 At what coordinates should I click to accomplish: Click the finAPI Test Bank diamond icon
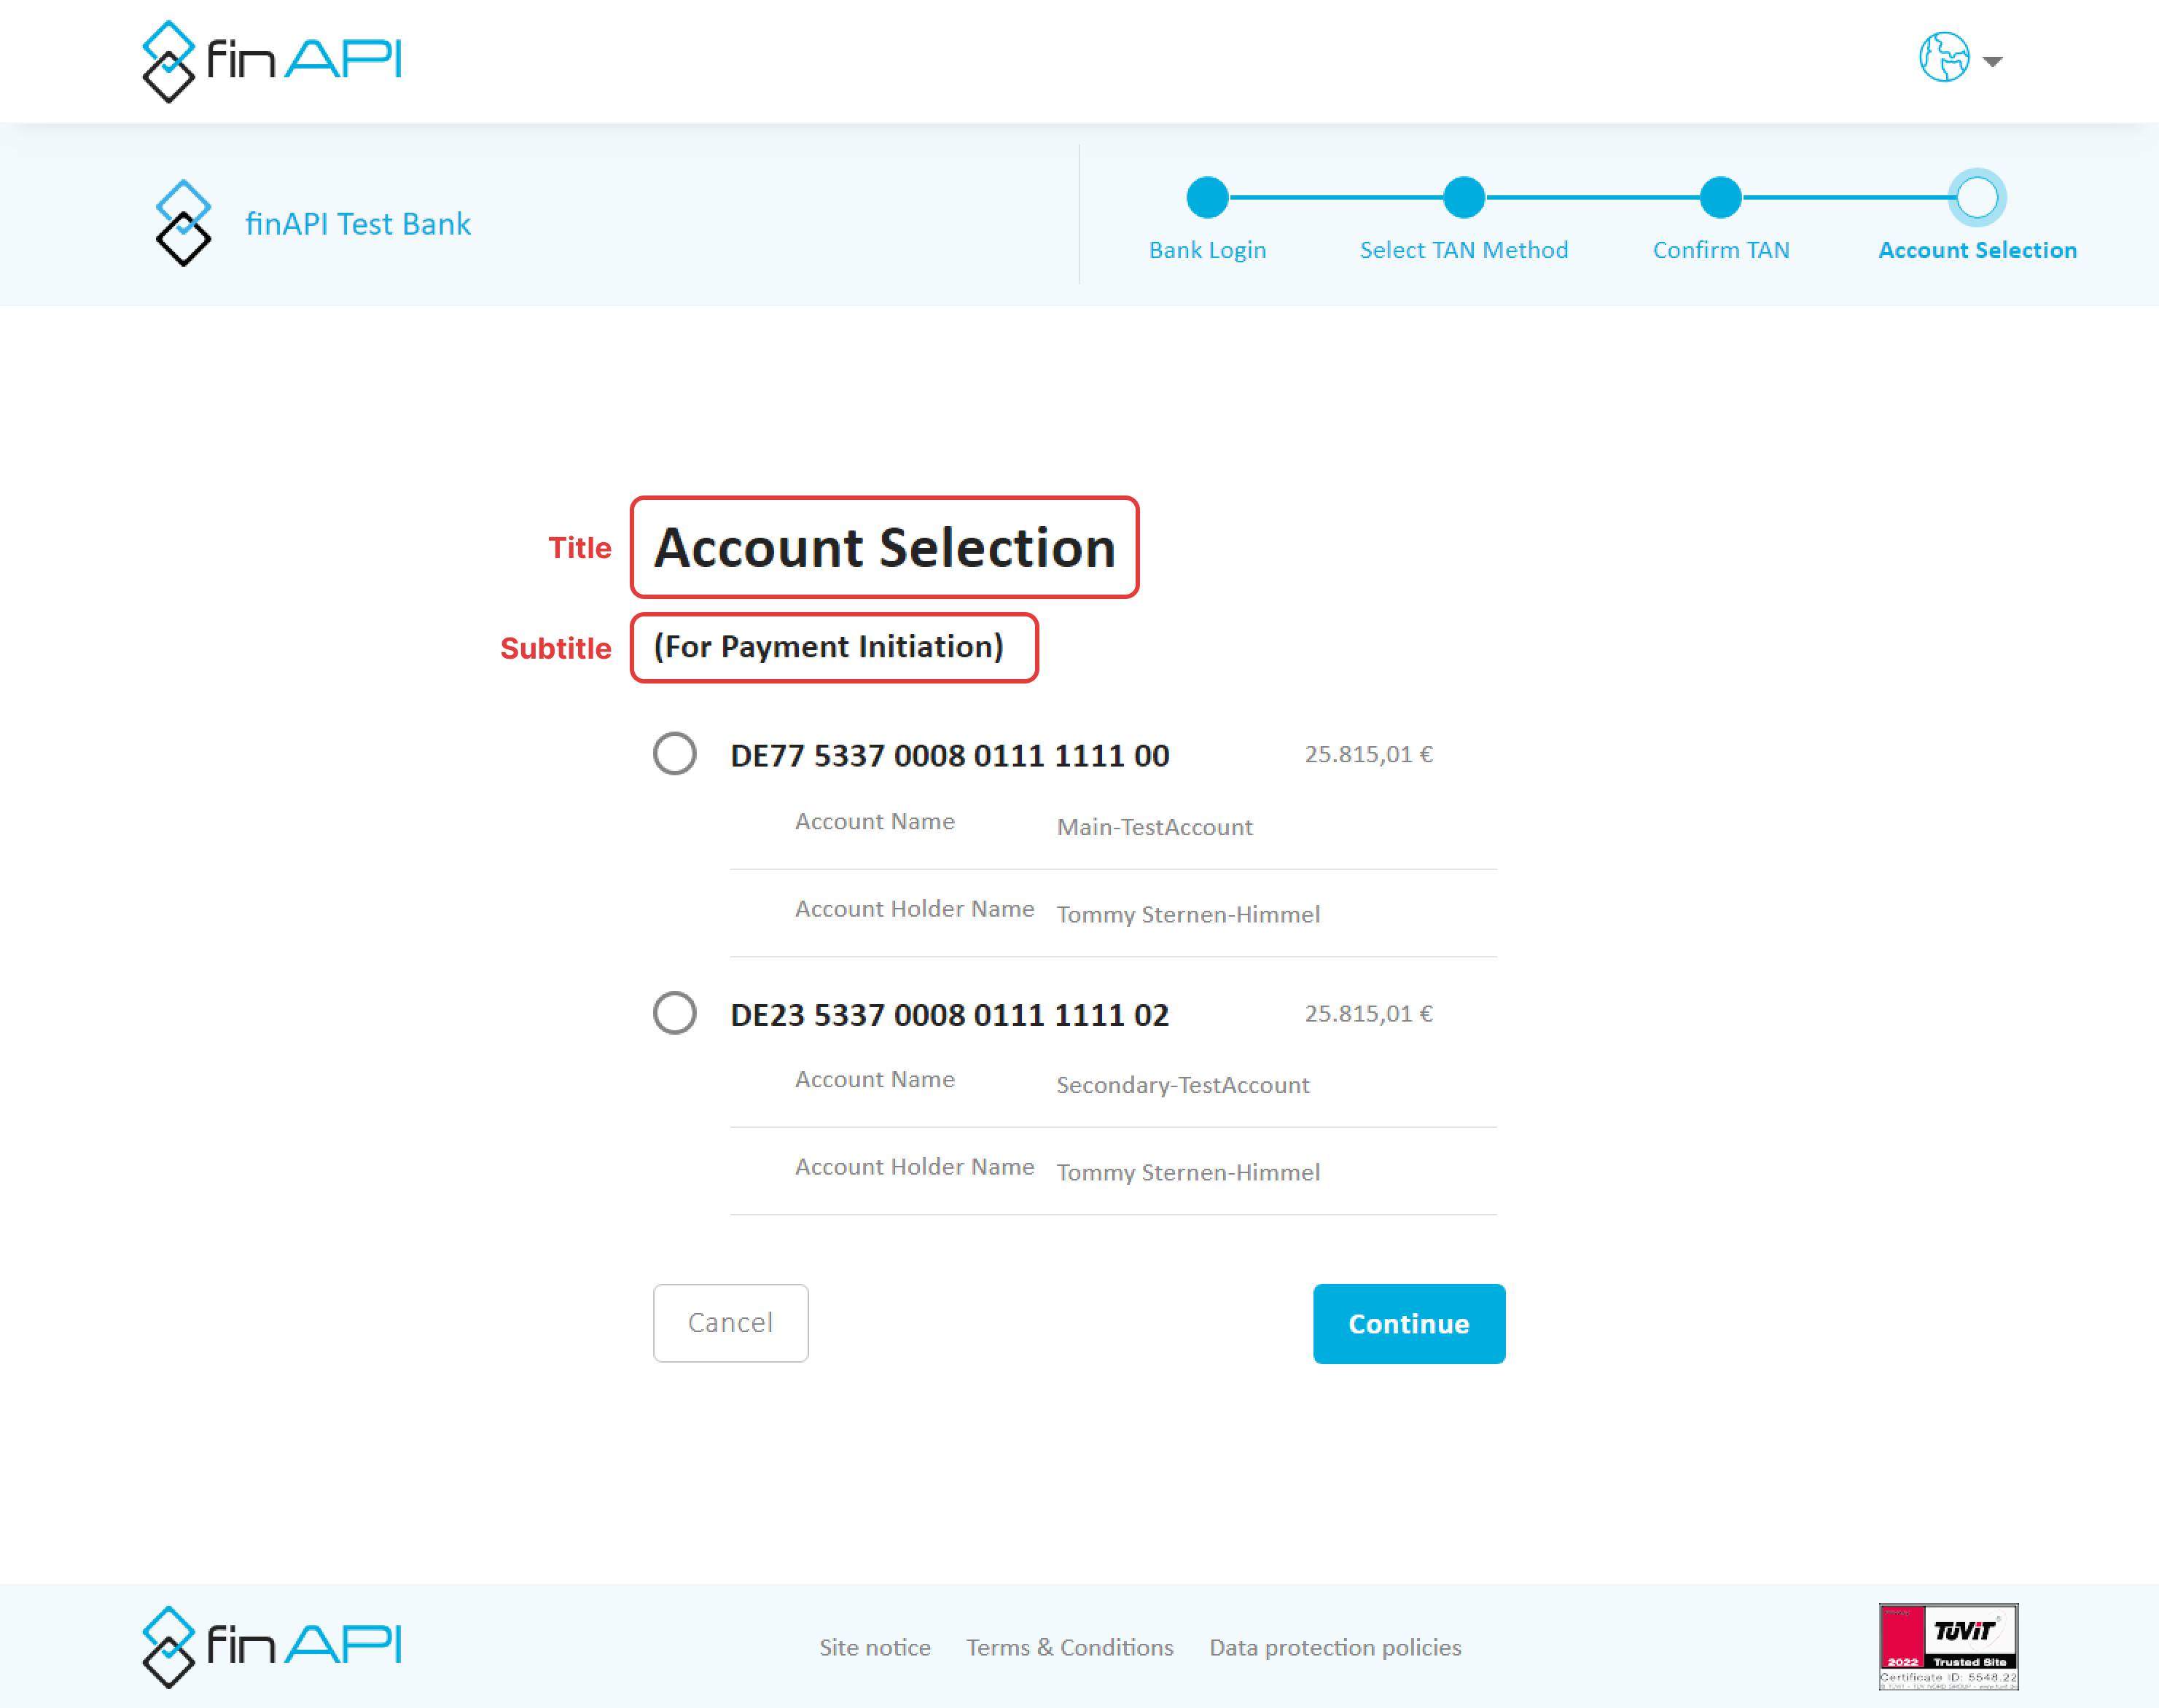coord(183,223)
